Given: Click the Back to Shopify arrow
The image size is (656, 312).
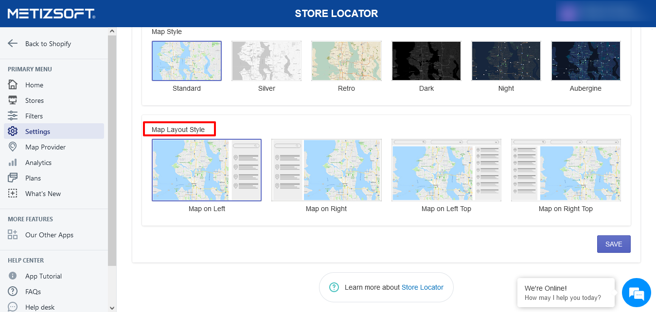Looking at the screenshot, I should 13,44.
